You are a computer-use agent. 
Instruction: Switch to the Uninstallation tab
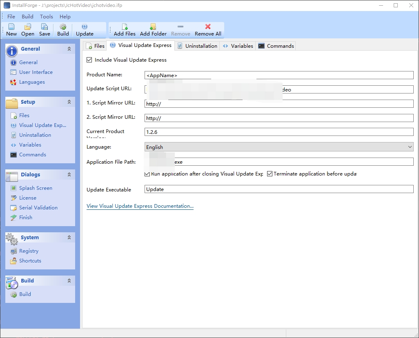[198, 46]
